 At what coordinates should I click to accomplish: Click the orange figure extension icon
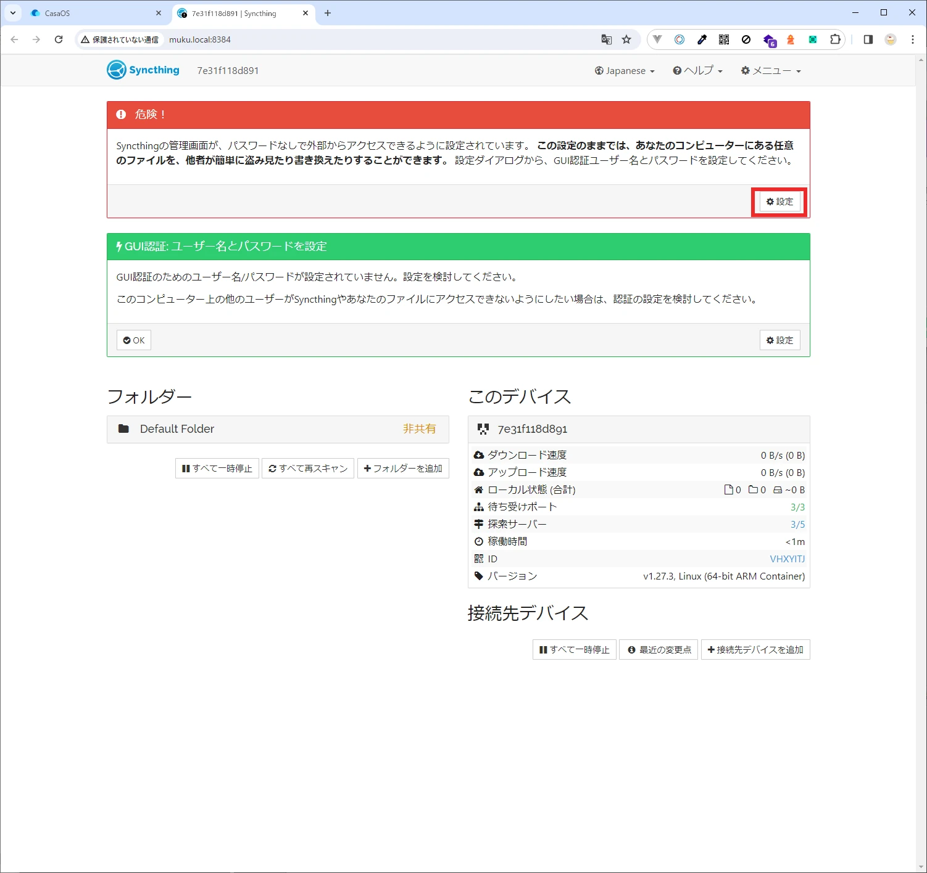791,39
